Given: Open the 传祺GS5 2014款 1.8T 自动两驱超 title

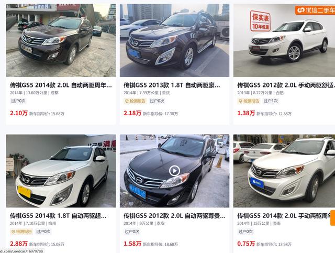Looking at the screenshot, I should pos(58,216).
